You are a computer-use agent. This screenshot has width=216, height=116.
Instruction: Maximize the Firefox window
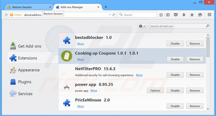[x=201, y=2]
